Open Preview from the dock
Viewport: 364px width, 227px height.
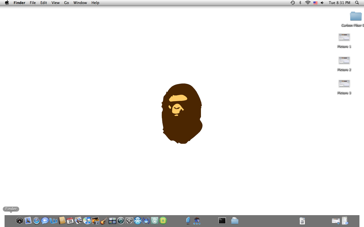[79, 221]
